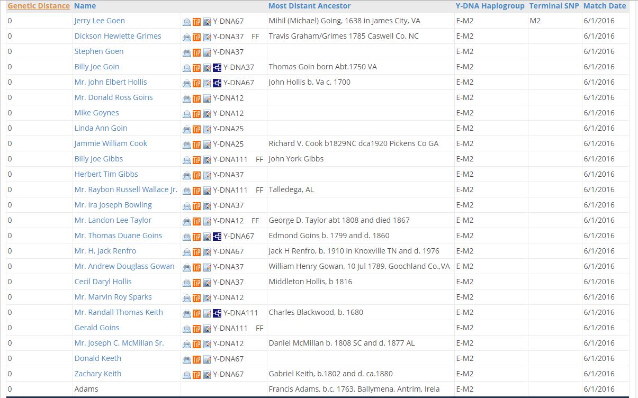Image resolution: width=638 pixels, height=398 pixels.
Task: Sort by the Most Distant Ancestor header
Action: (x=309, y=6)
